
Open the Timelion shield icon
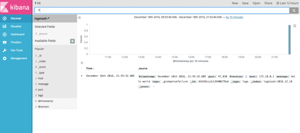(5, 42)
